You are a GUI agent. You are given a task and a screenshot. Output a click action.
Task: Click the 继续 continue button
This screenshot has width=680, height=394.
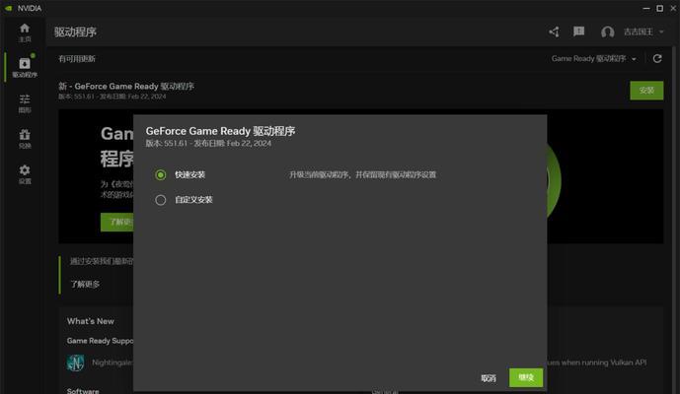coord(526,377)
